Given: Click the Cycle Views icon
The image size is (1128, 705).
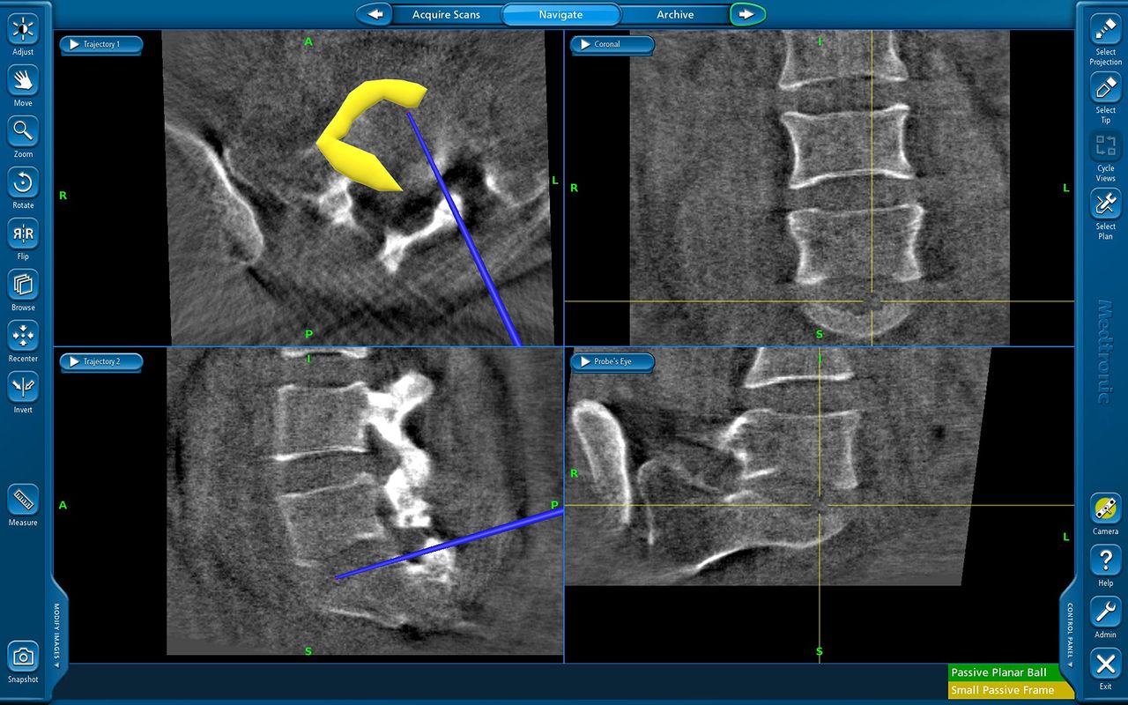Looking at the screenshot, I should coord(1105,145).
